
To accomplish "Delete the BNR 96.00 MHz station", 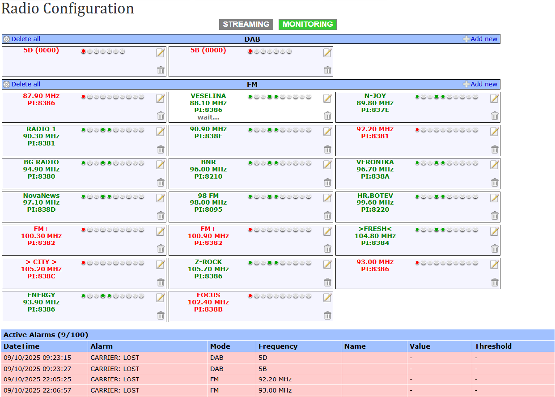I will pyautogui.click(x=328, y=182).
